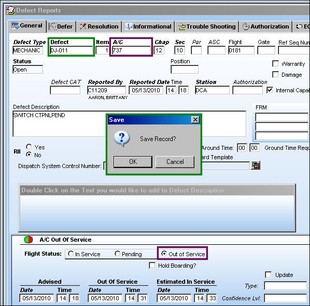Check the Hold Boarding checkbox
Viewport: 310px width, 306px height.
[152, 265]
